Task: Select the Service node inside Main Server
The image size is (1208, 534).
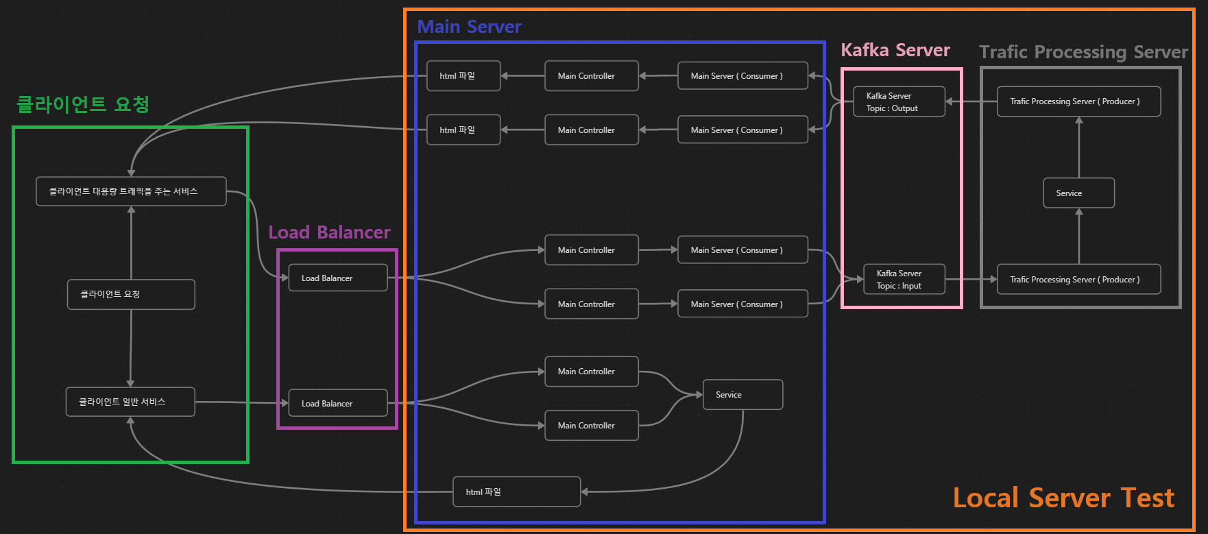Action: [x=743, y=394]
